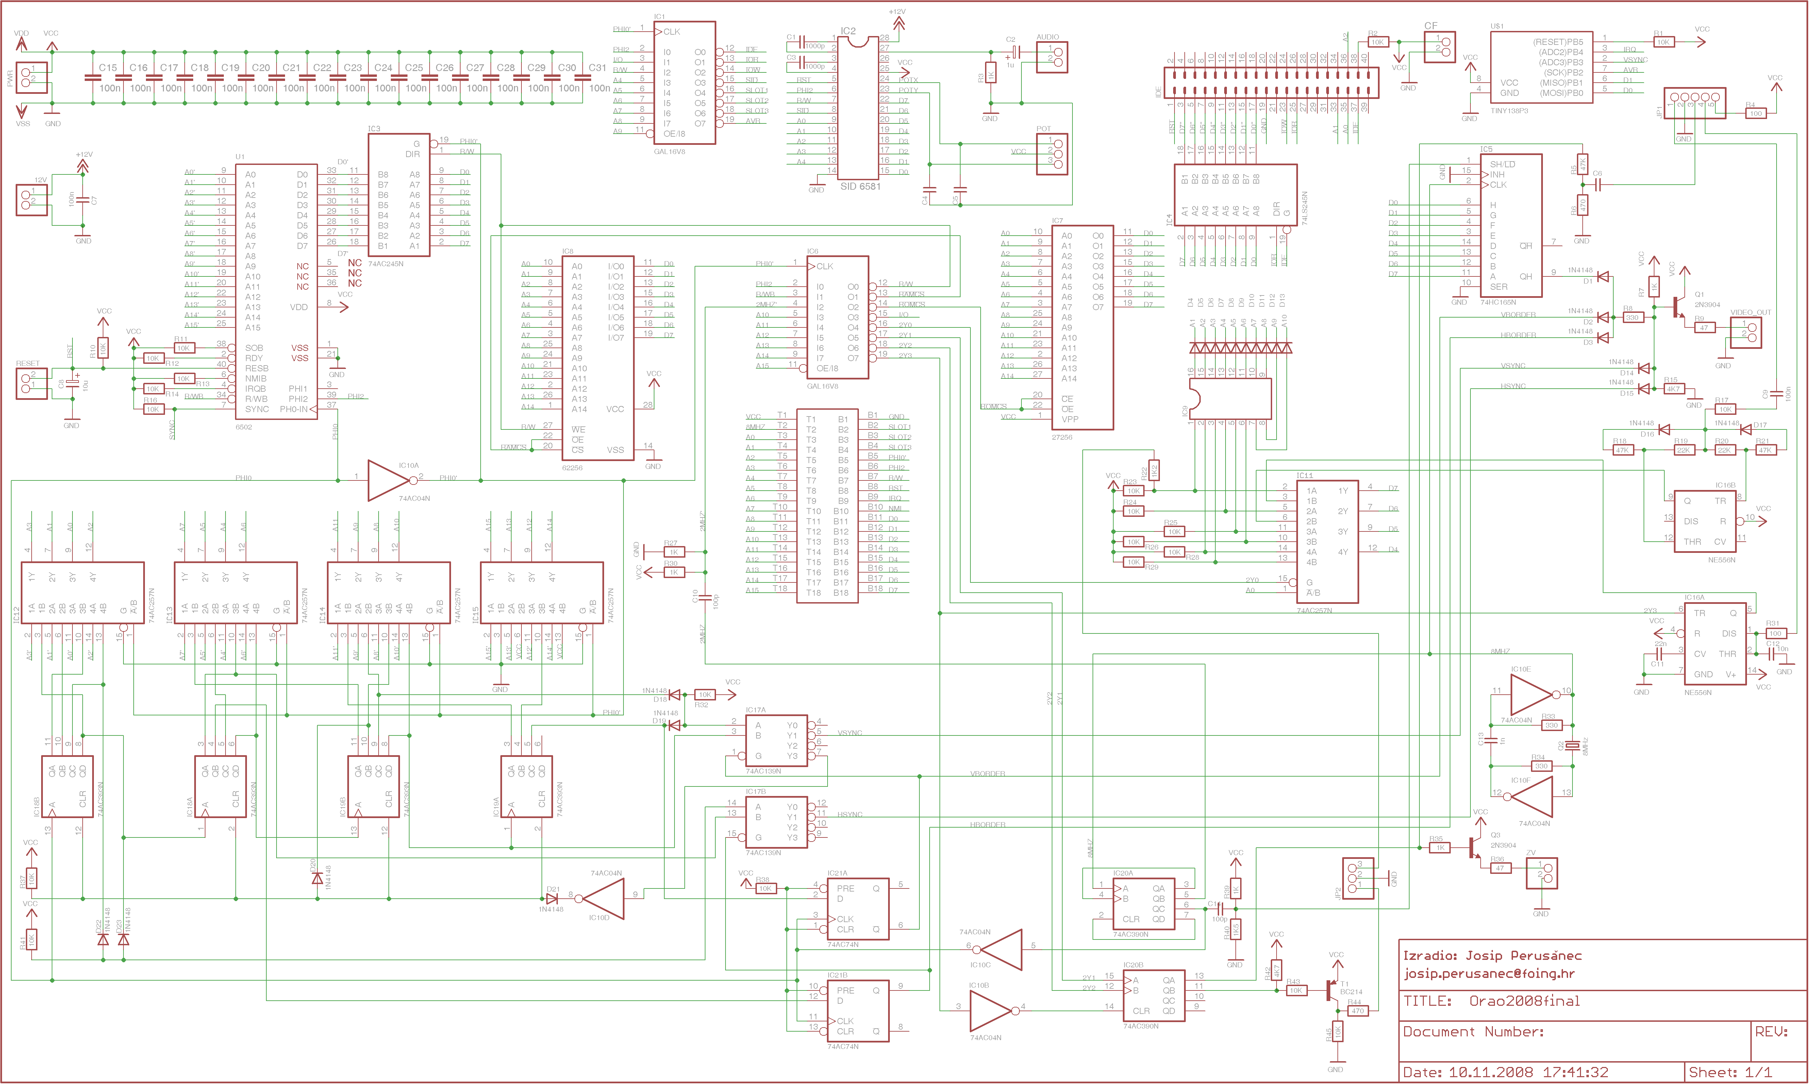The height and width of the screenshot is (1085, 1815).
Task: Click the 'Sheet: 1/1' text
Action: (x=1730, y=1072)
